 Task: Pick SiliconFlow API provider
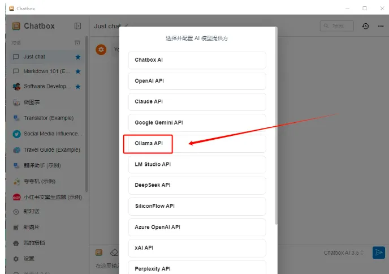pos(197,206)
